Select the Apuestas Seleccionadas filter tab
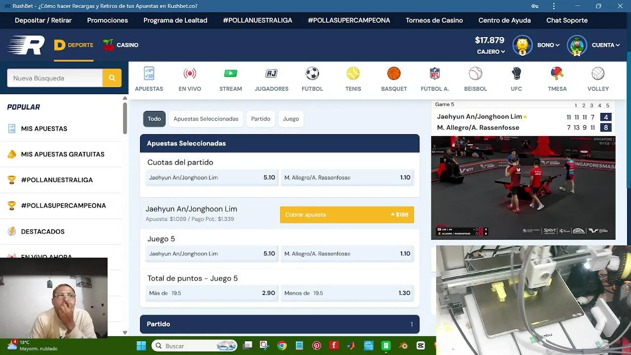 point(206,119)
